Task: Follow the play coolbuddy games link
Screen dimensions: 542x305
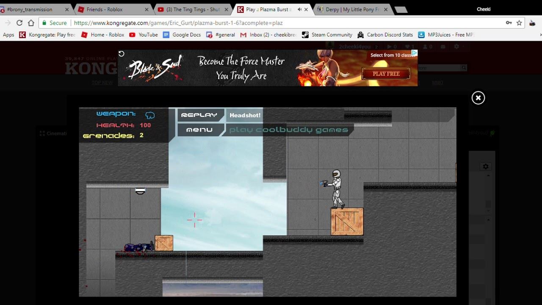Action: coord(289,130)
